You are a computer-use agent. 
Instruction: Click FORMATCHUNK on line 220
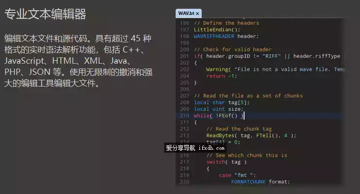(x=248, y=182)
